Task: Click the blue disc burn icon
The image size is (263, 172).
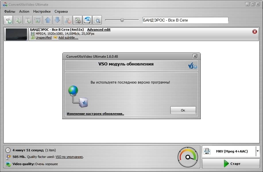Action: coord(87,20)
